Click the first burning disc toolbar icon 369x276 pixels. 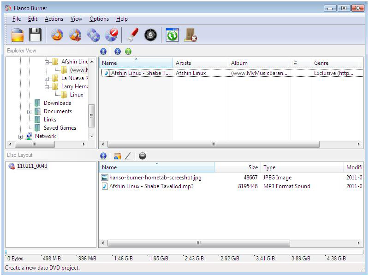pyautogui.click(x=57, y=35)
